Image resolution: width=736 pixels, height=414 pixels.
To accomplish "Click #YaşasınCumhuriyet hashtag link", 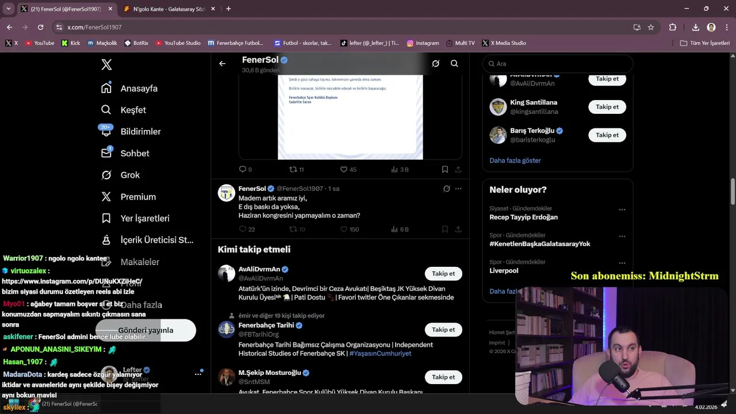I will tap(380, 354).
